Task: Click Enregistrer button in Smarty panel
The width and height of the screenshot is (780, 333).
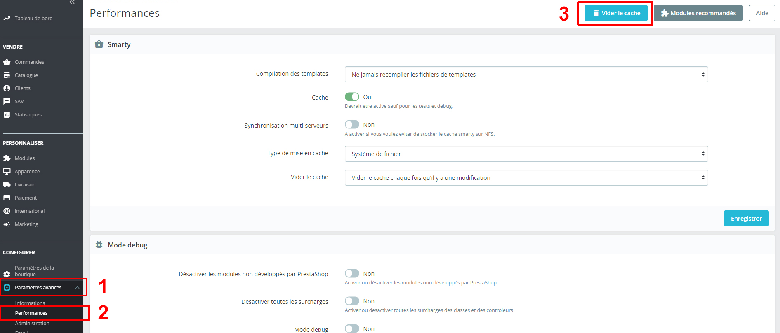Action: click(746, 219)
